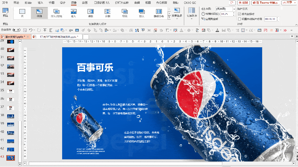This screenshot has height=167, width=298.
Task: Close the 演示文稿1.pptx document tab
Action: coord(28,37)
